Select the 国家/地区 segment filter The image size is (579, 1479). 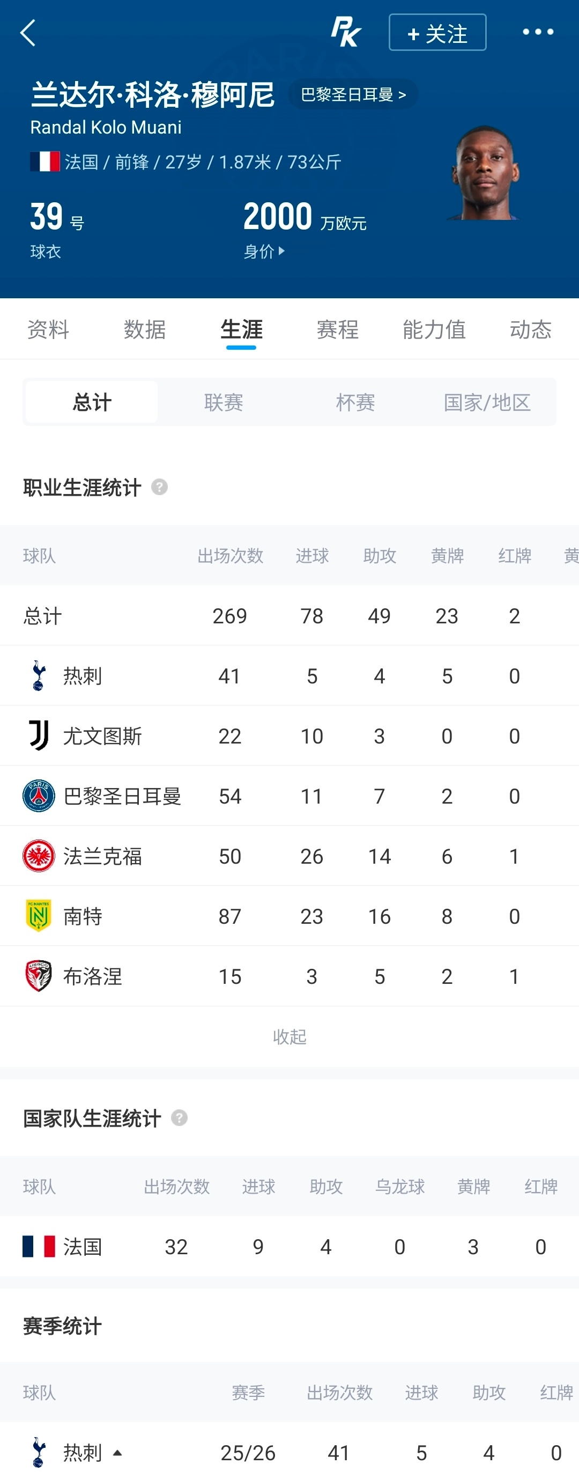487,402
